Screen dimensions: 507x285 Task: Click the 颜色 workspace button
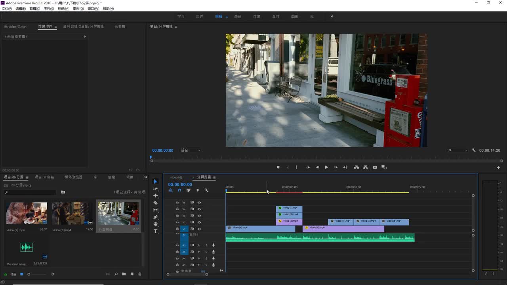click(x=238, y=16)
